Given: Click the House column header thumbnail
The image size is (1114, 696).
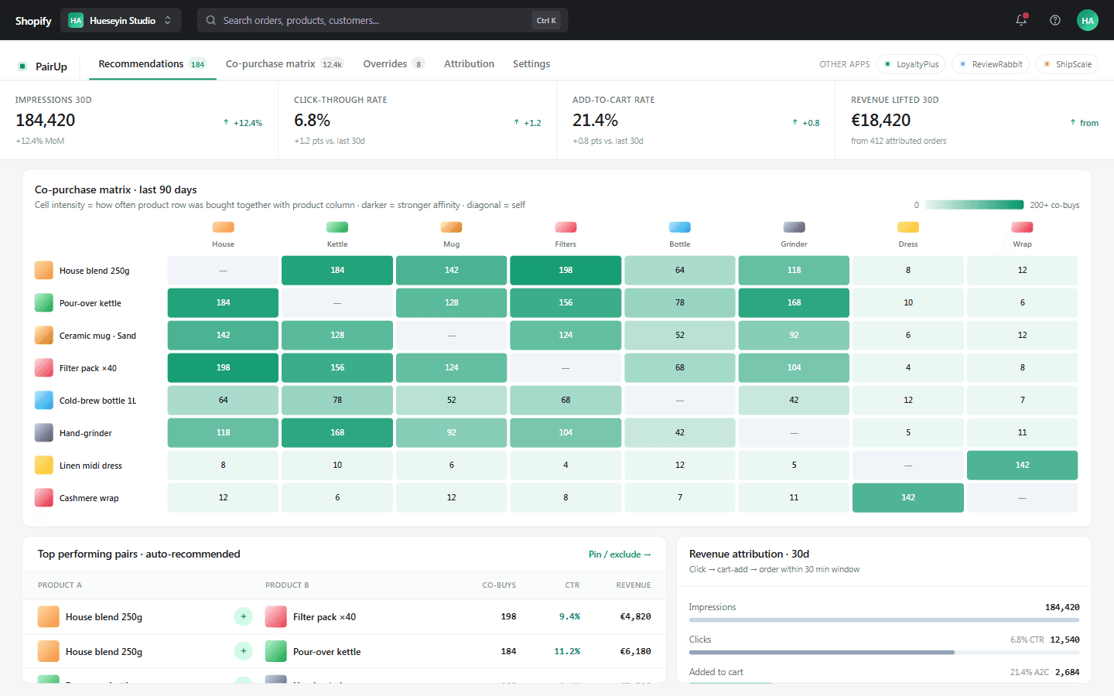Looking at the screenshot, I should click(x=223, y=227).
